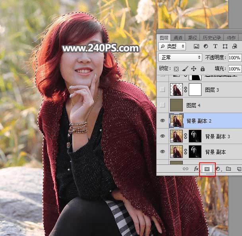Viewport: 242px width, 236px height.
Task: Filter layers by adjustment layer icon
Action: pos(206,46)
